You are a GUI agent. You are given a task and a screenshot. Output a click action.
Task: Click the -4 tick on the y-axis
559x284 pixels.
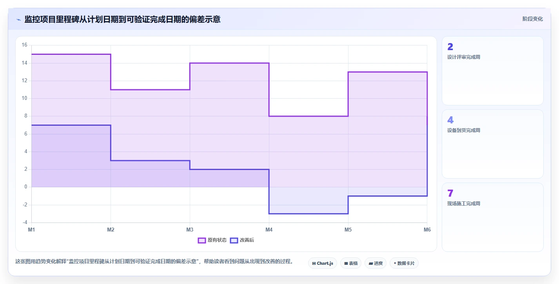pos(24,222)
